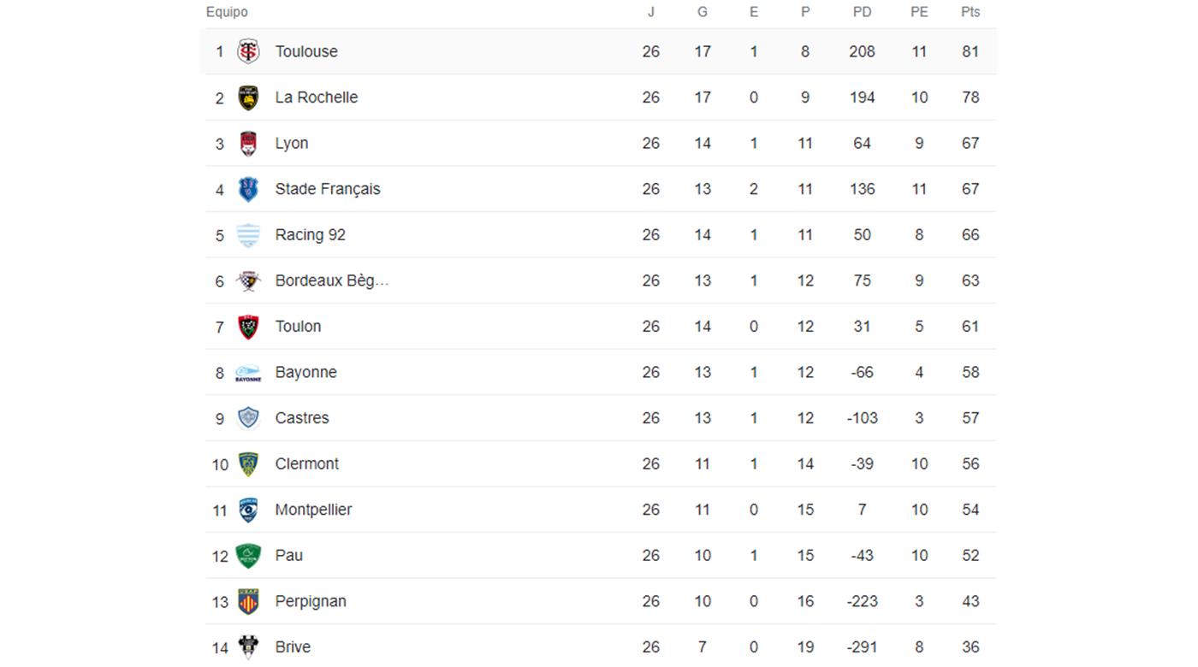Click the Toulouse team crest icon

tap(248, 51)
